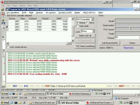Click the red ERR status flag
140x105 pixels.
click(47, 86)
